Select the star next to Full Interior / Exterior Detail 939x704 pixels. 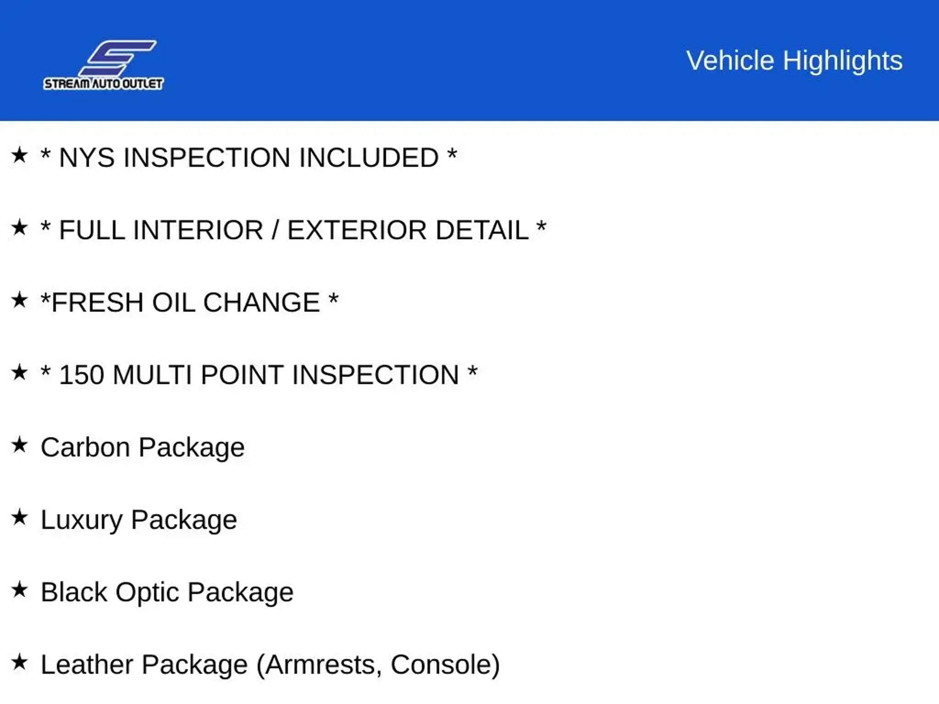click(20, 228)
